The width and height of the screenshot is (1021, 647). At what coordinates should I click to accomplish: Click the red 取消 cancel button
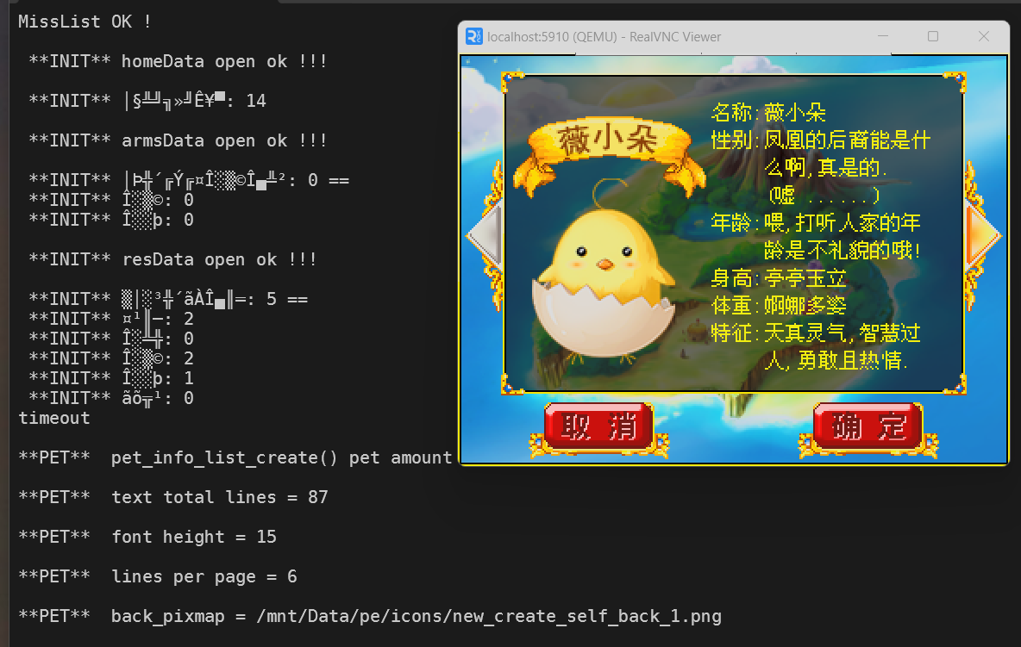(598, 426)
